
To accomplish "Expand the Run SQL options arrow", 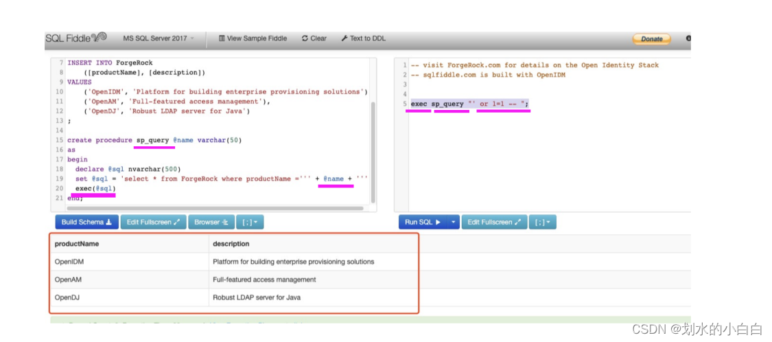I will 453,223.
